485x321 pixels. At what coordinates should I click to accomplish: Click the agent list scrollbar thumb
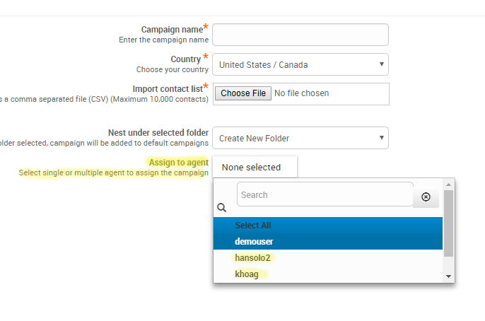(448, 223)
